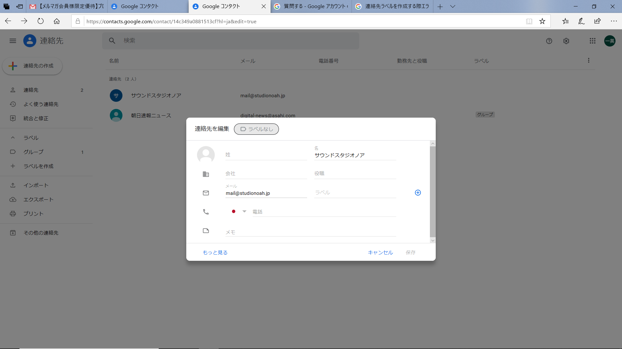Click the company building icon

pyautogui.click(x=206, y=174)
